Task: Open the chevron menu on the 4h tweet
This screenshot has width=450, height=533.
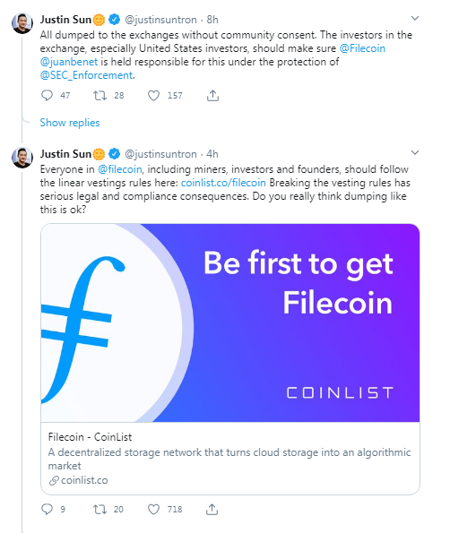Action: point(415,152)
